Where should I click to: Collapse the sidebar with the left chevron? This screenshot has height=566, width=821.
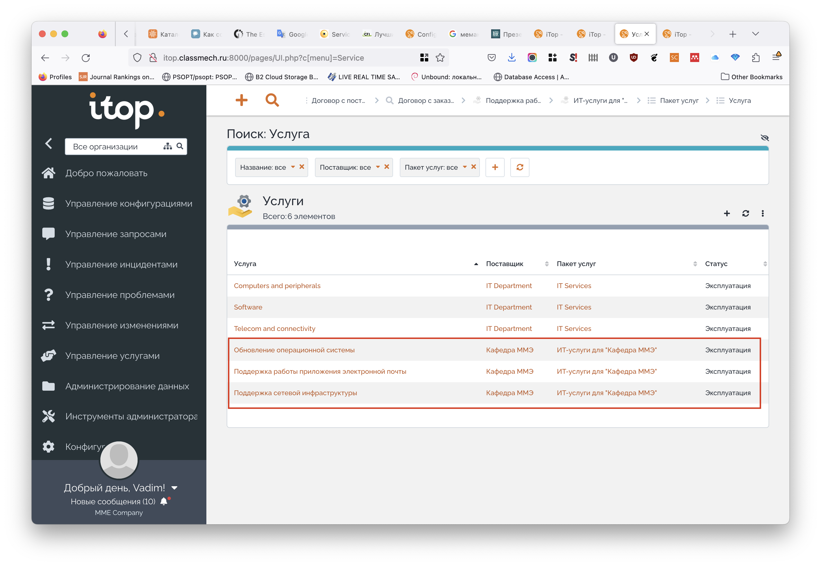pos(49,144)
